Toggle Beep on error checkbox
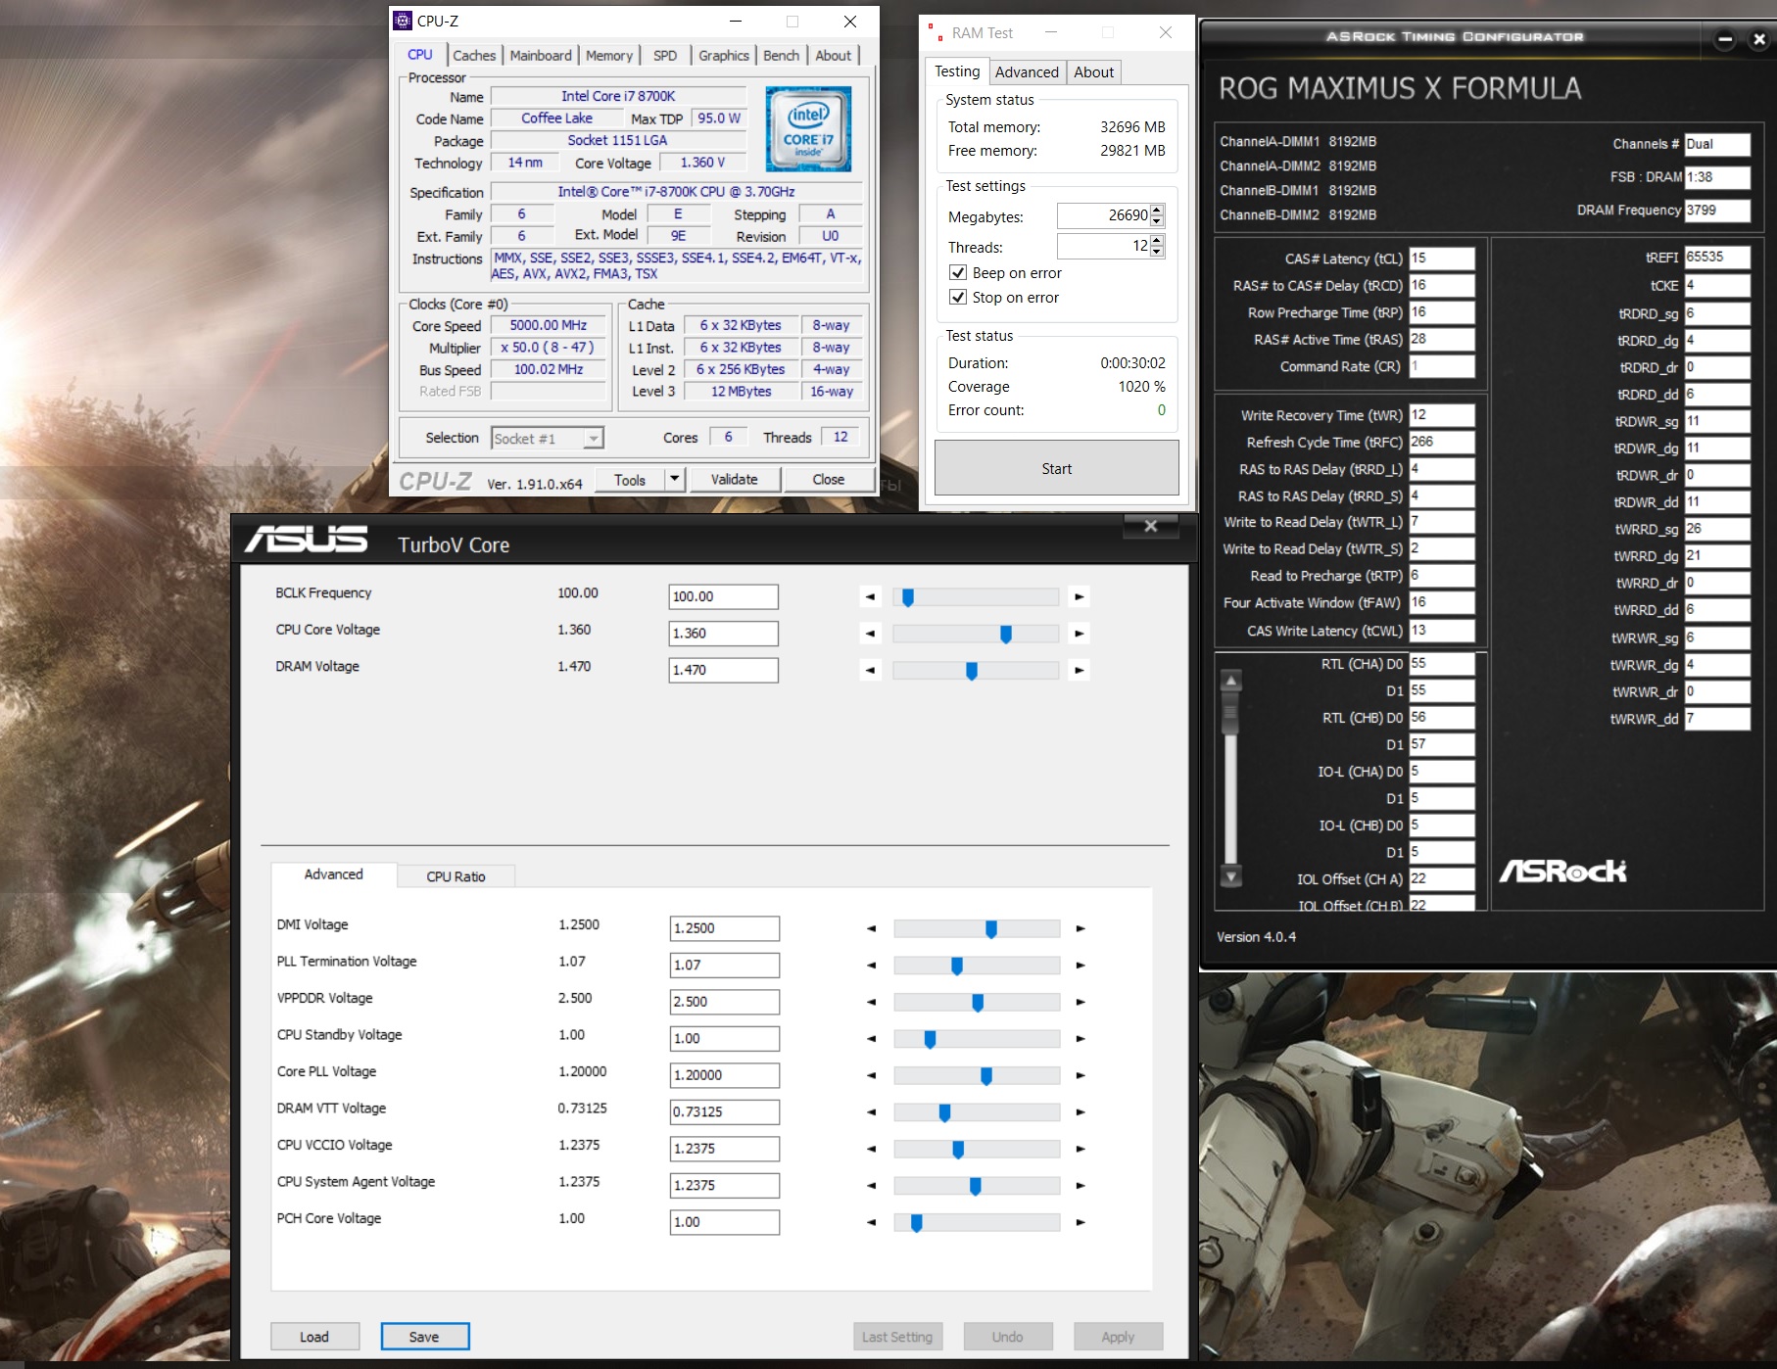This screenshot has width=1777, height=1369. click(x=958, y=273)
